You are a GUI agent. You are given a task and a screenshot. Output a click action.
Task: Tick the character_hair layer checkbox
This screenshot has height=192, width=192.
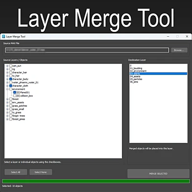click(11, 72)
